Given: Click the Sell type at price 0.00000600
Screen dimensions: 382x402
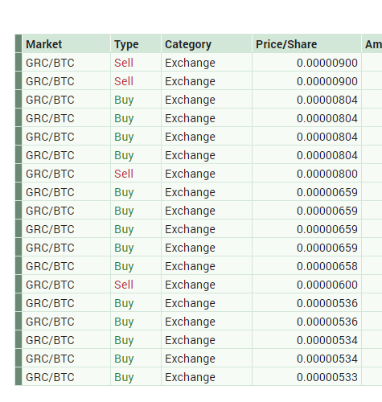Looking at the screenshot, I should pyautogui.click(x=124, y=285).
